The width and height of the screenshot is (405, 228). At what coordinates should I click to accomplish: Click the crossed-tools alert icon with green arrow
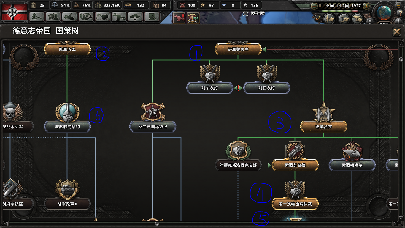point(193,18)
